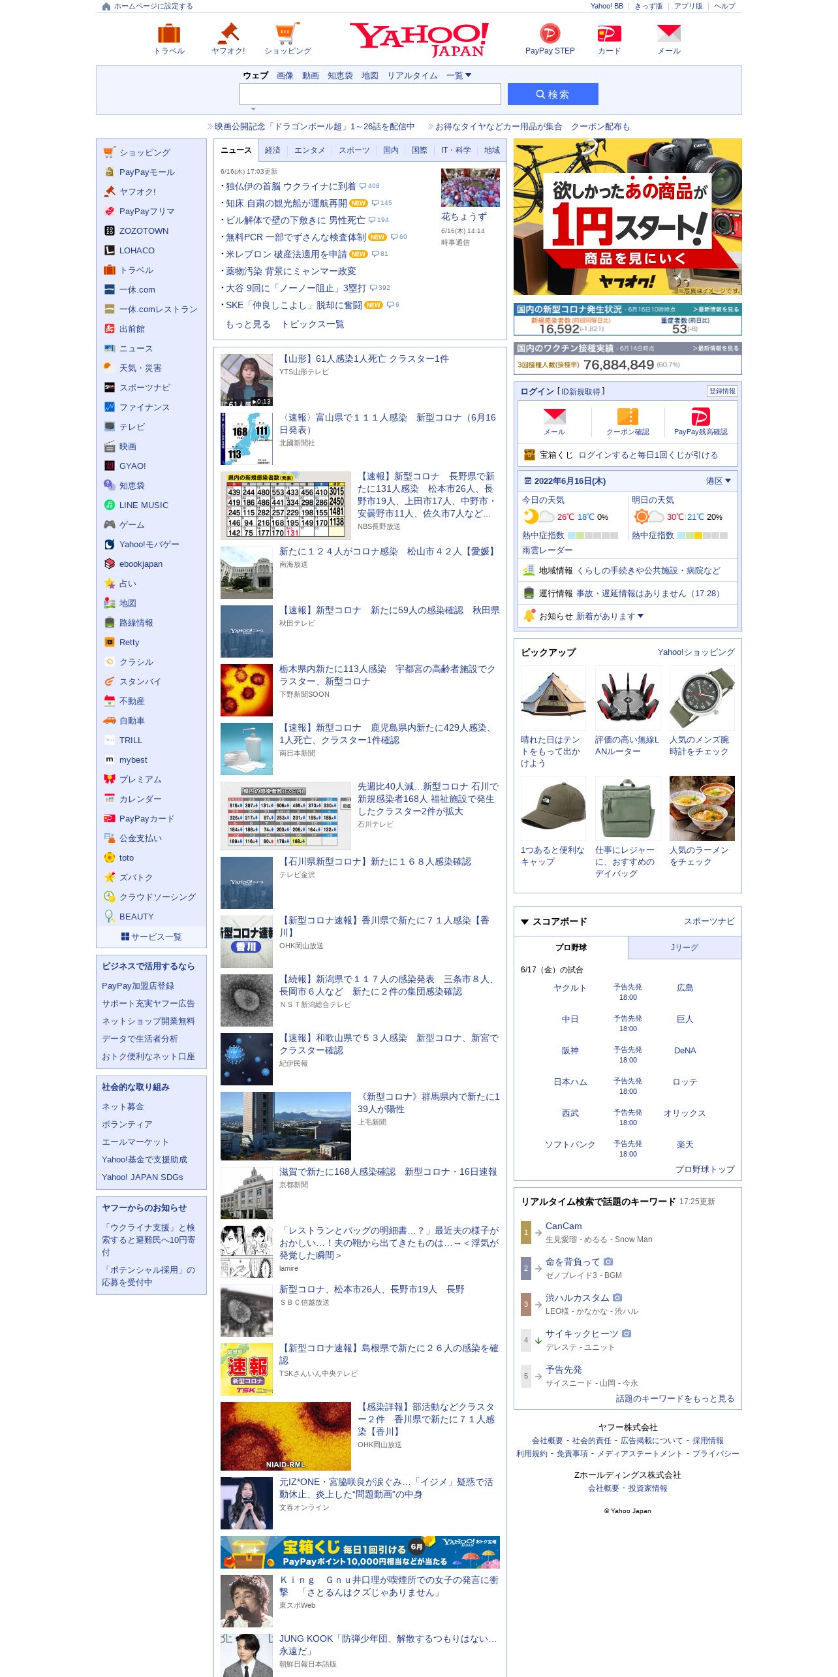Click the LOHACO icon in the sidebar
Screen dimensions: 838x1677
click(x=110, y=251)
